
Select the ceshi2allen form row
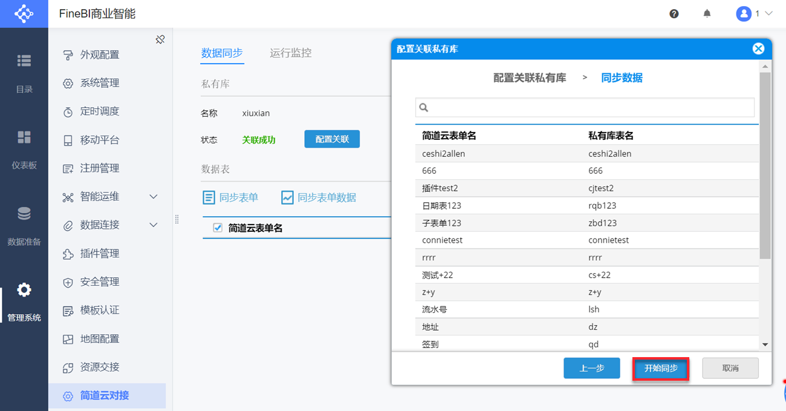tap(587, 154)
